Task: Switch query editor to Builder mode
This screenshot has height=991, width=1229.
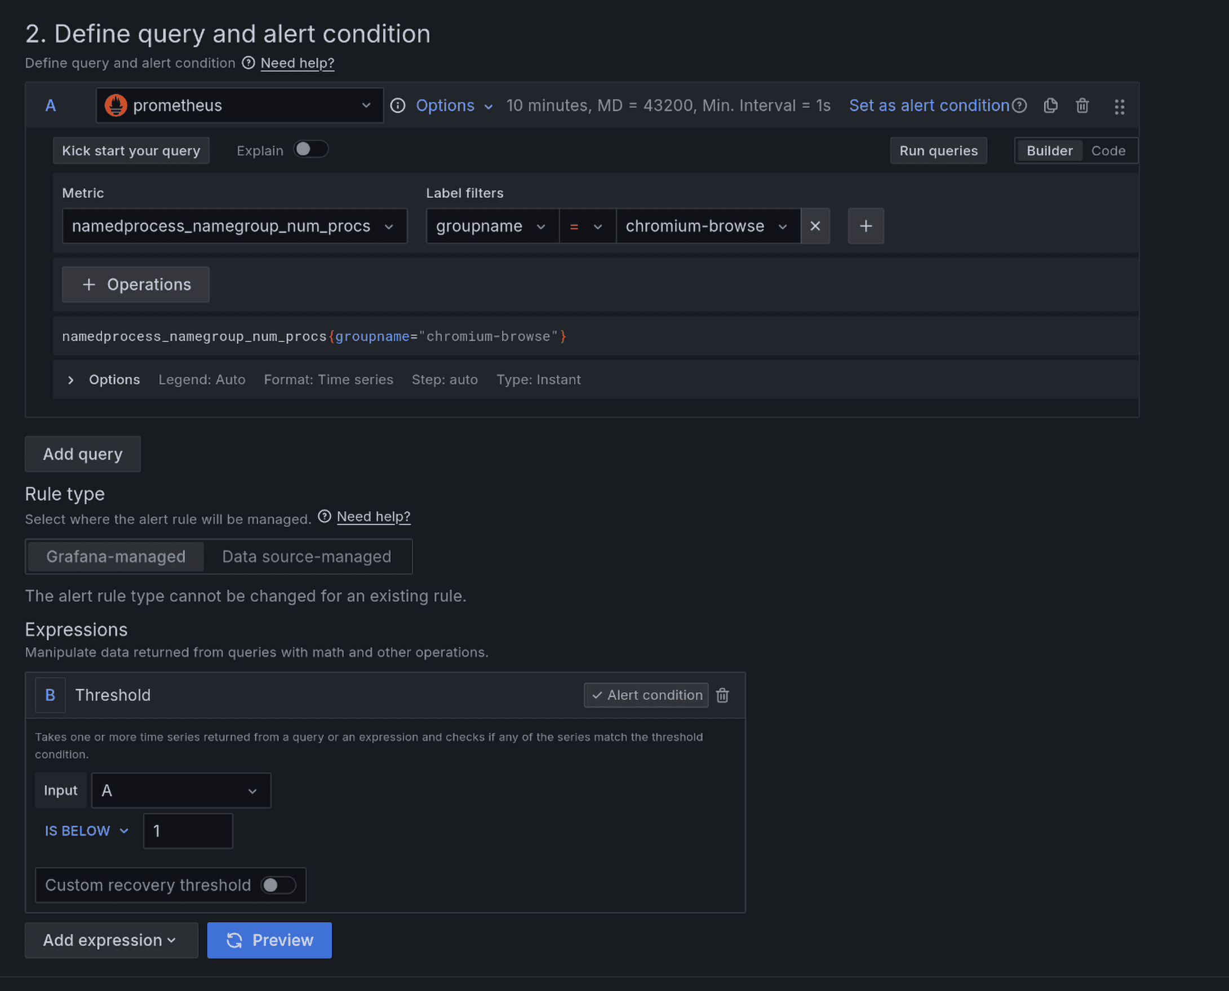Action: click(1049, 150)
